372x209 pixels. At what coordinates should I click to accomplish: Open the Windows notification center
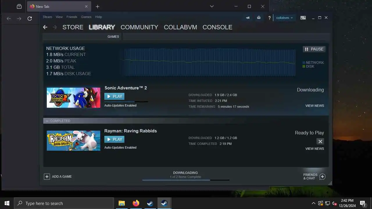(363, 203)
